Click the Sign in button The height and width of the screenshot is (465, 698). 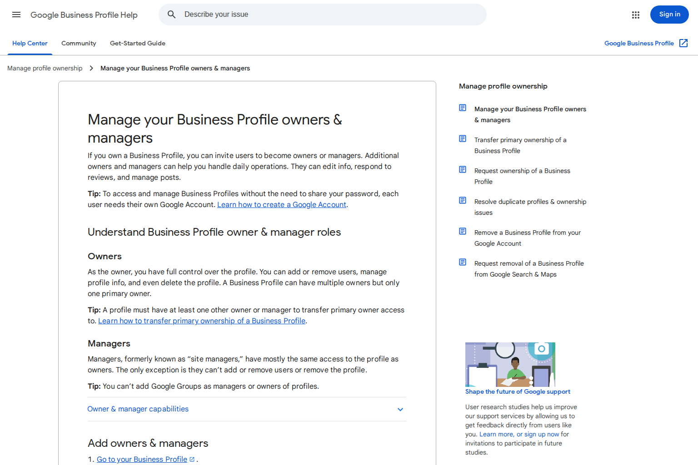click(x=669, y=15)
